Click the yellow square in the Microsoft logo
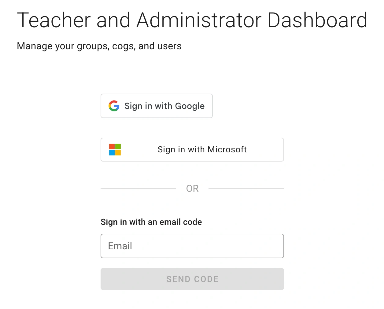 (x=118, y=153)
